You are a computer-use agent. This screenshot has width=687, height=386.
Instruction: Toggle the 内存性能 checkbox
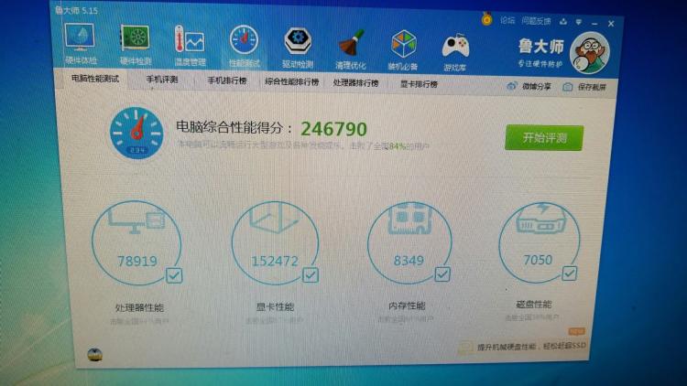442,274
